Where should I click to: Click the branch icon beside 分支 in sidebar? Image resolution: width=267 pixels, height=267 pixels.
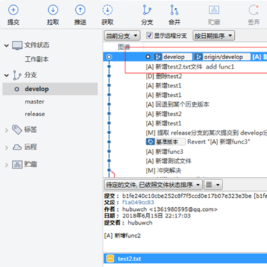[x=17, y=75]
